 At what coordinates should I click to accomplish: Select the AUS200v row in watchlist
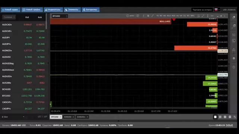pos(23,83)
